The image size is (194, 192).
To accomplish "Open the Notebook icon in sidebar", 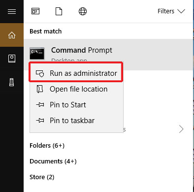I will point(12,59).
